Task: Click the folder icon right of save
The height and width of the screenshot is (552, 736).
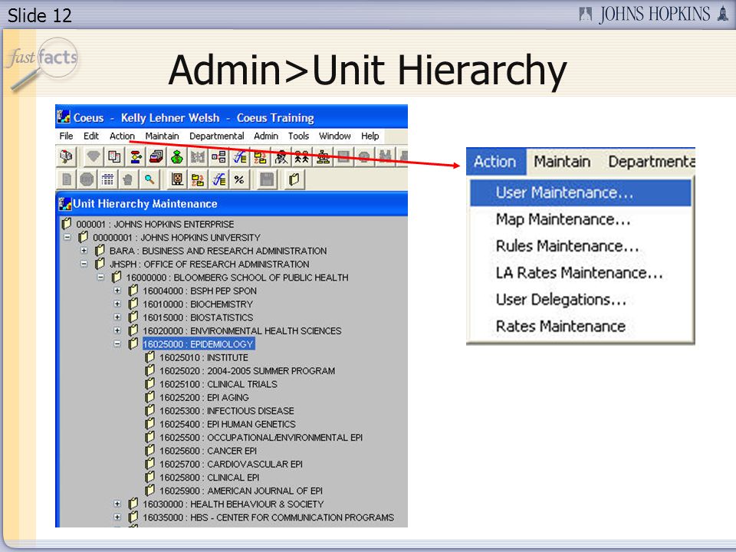Action: [x=294, y=179]
